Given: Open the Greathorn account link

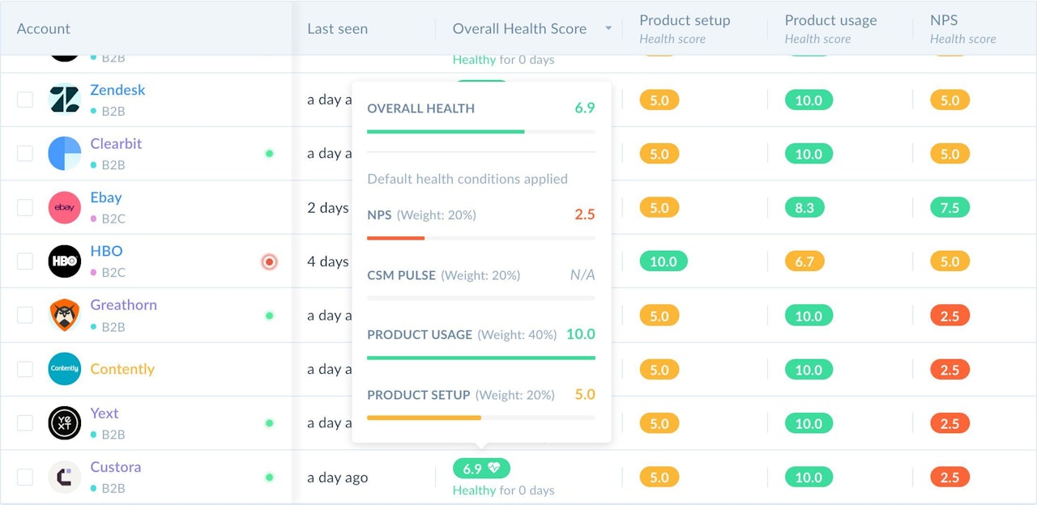Looking at the screenshot, I should click(x=123, y=305).
